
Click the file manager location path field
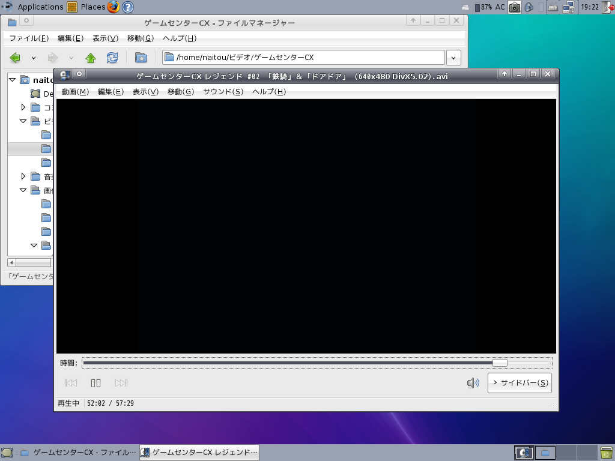click(303, 57)
